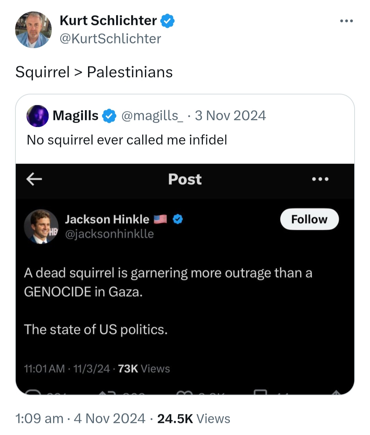The image size is (370, 435).
Task: Open the quoted post reading "No squirrel ever called me infidel"
Action: pyautogui.click(x=127, y=140)
